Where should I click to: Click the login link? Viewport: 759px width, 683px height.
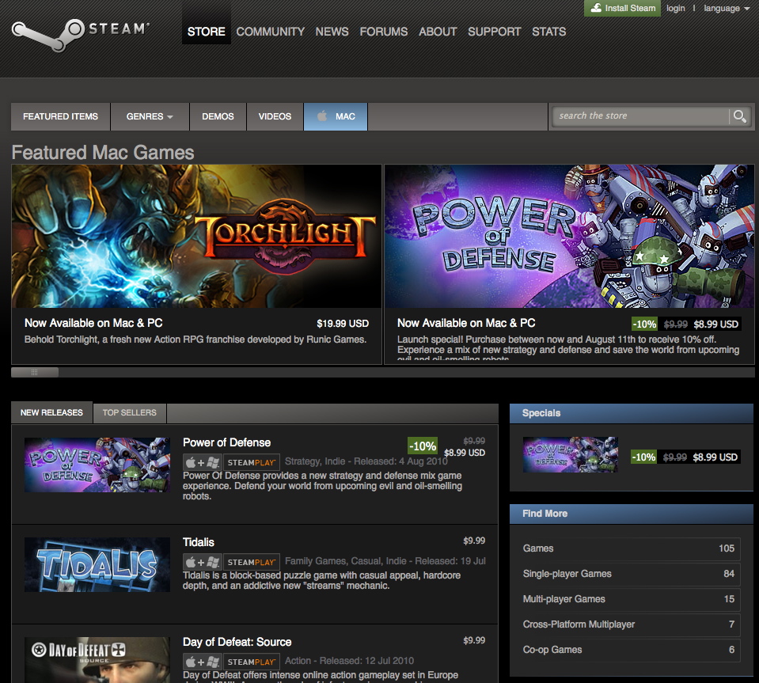[676, 8]
